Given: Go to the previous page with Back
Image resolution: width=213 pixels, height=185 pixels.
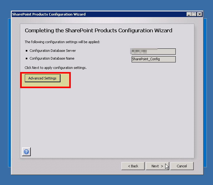Looking at the screenshot, I should (x=133, y=166).
